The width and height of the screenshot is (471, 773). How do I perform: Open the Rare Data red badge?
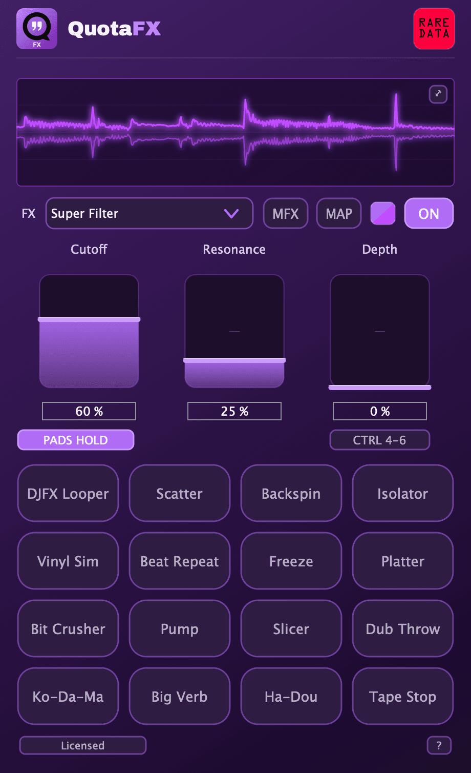tap(434, 29)
